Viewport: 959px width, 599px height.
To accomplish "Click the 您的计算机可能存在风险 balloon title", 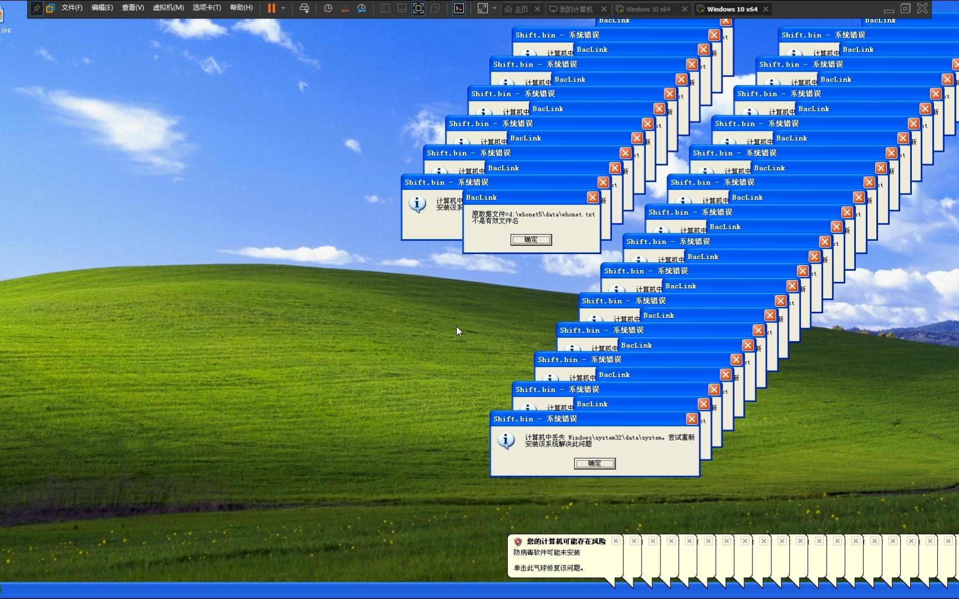I will (567, 541).
